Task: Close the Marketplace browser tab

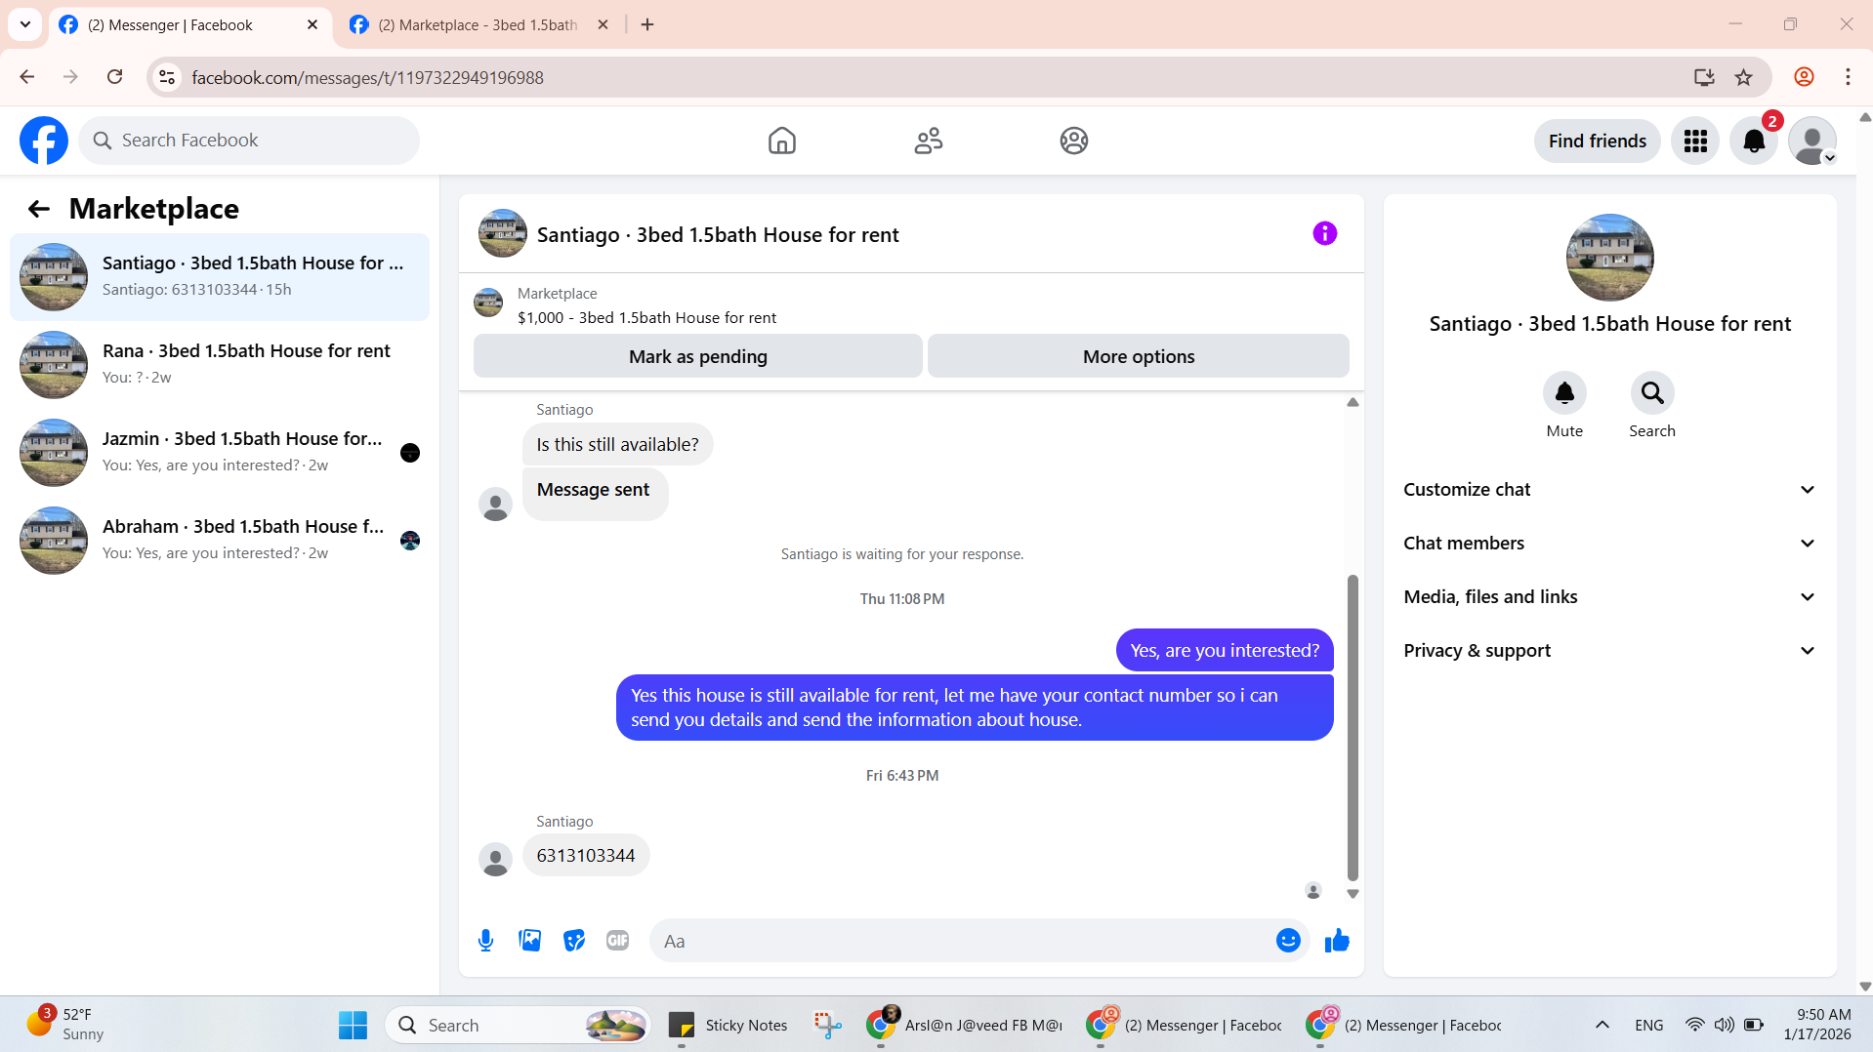Action: pyautogui.click(x=604, y=24)
